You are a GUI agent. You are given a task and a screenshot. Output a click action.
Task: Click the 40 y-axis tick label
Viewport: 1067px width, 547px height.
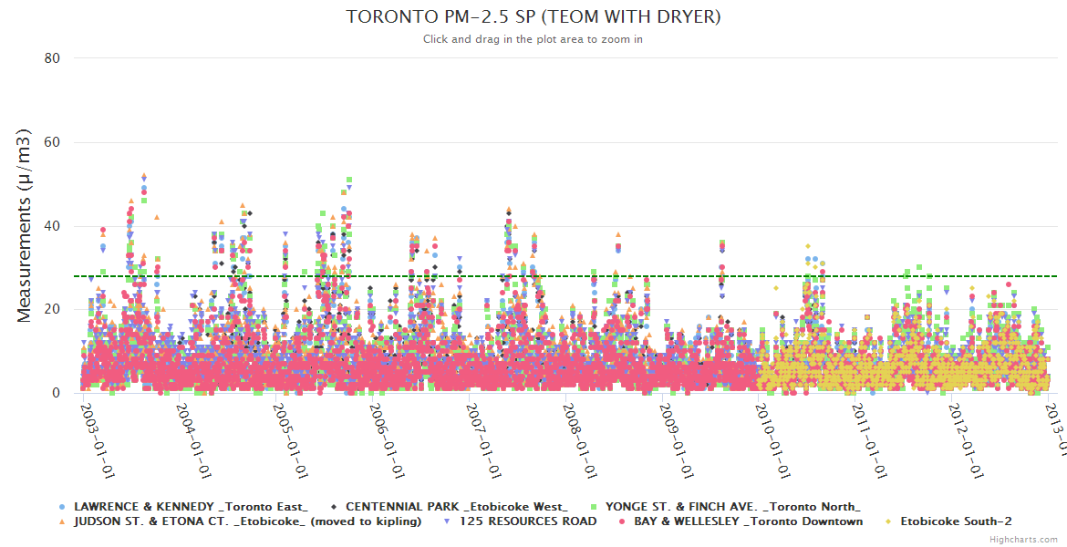click(52, 226)
